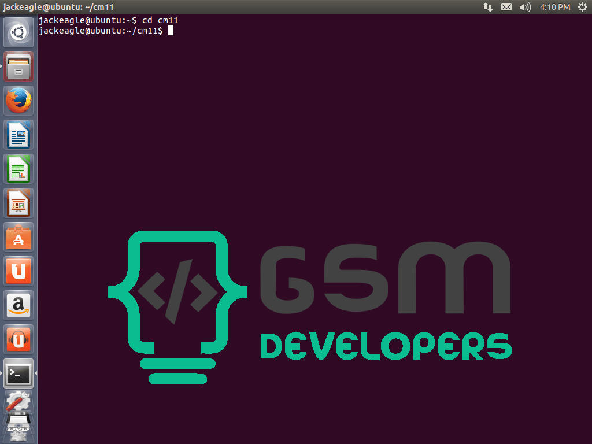Viewport: 592px width, 444px height.
Task: Open LibreOffice Writer
Action: point(18,135)
